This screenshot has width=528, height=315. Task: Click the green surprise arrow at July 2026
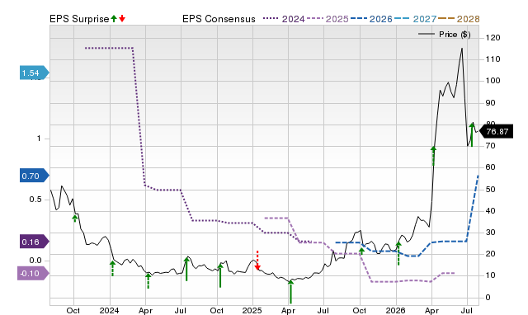[472, 134]
